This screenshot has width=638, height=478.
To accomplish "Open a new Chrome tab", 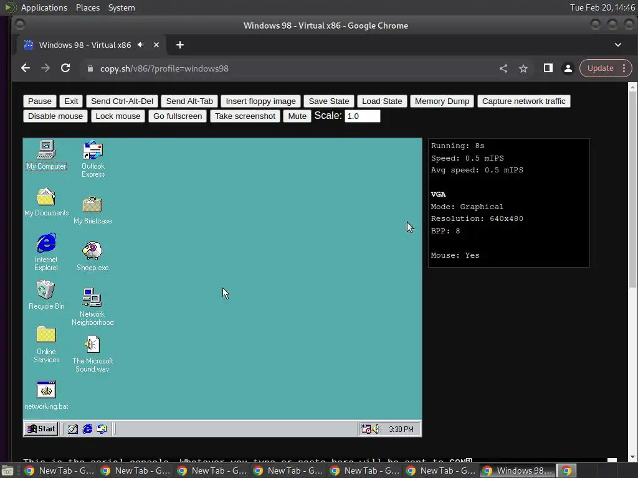I will (x=180, y=45).
